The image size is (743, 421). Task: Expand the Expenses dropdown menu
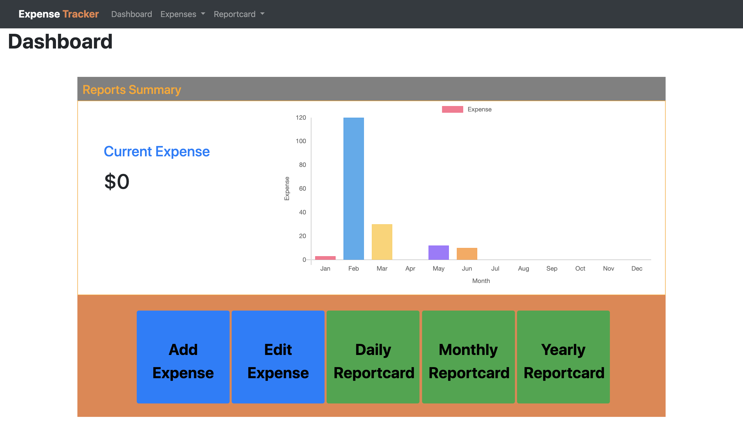pyautogui.click(x=182, y=14)
